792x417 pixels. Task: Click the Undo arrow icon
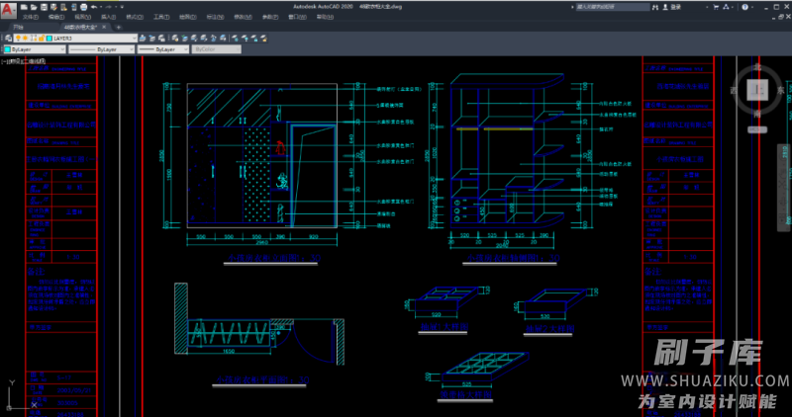coord(92,6)
